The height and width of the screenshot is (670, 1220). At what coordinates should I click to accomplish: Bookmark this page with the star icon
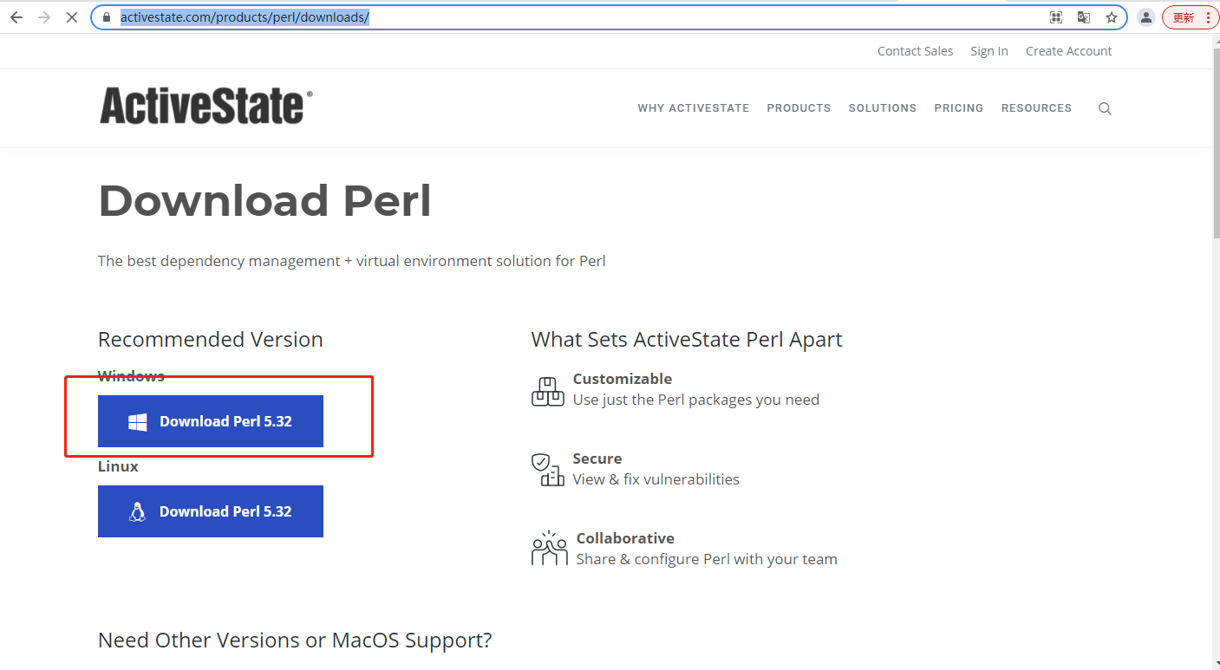coord(1112,16)
